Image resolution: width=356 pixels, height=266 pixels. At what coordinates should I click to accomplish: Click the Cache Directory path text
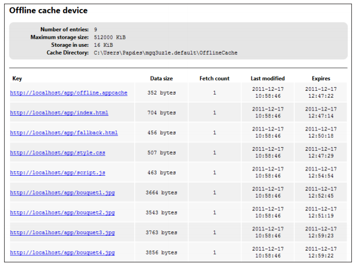(166, 53)
